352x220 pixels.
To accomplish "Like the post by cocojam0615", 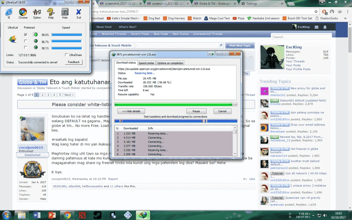I will tap(252, 179).
